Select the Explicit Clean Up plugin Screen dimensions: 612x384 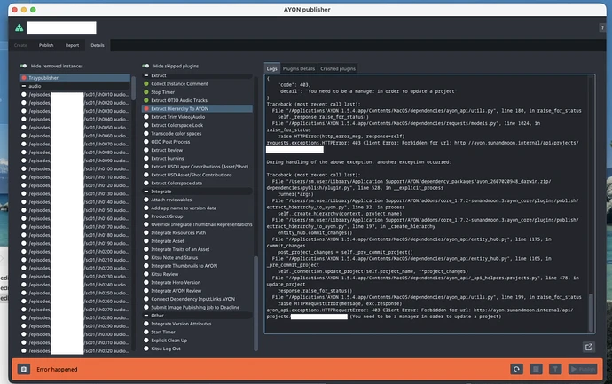tap(197, 341)
